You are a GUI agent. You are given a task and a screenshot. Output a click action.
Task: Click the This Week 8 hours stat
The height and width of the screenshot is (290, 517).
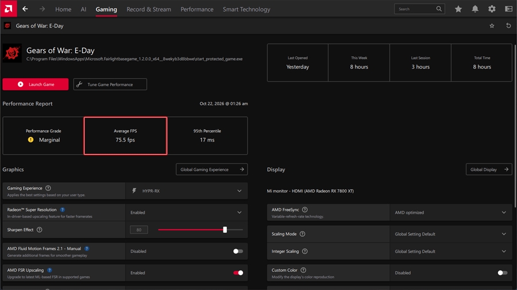point(359,62)
